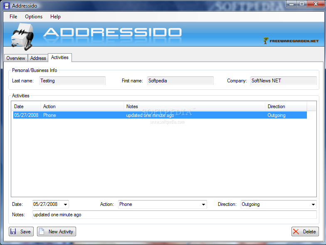Expand the Action dropdown arrow

(204, 205)
